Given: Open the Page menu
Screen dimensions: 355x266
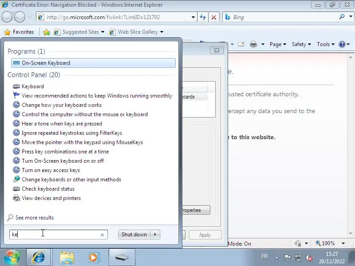Looking at the screenshot, I should (278, 44).
